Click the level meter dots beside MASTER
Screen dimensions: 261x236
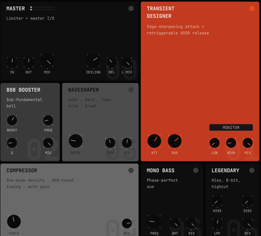42,8
